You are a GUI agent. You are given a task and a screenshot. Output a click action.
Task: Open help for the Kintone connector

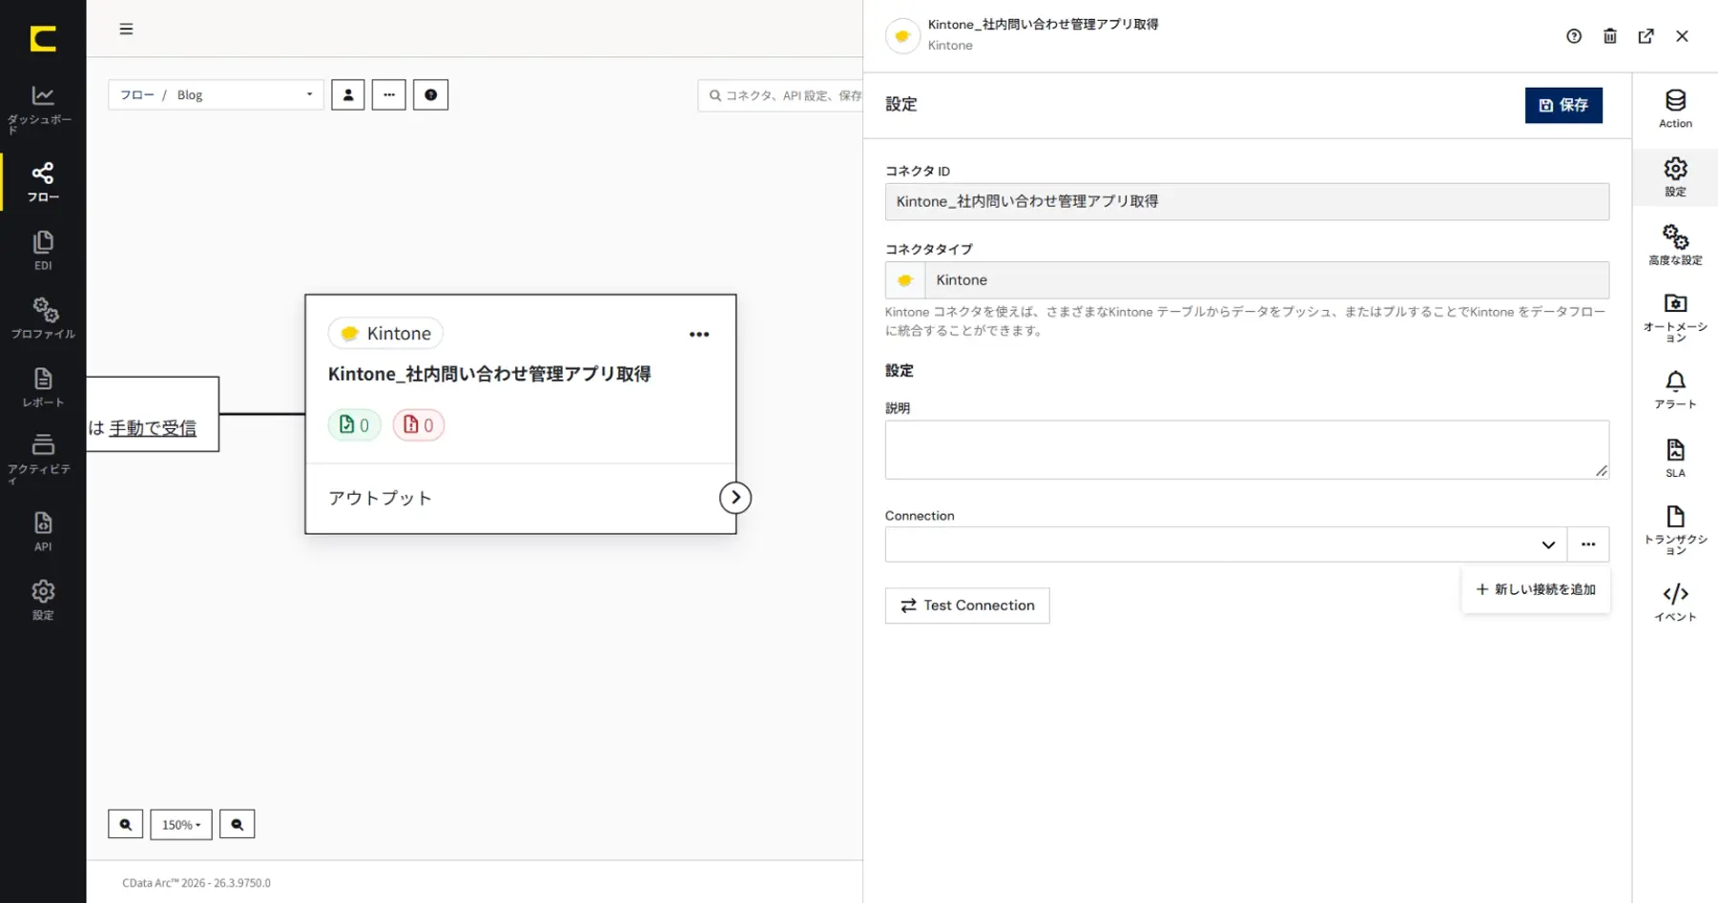pos(1574,36)
